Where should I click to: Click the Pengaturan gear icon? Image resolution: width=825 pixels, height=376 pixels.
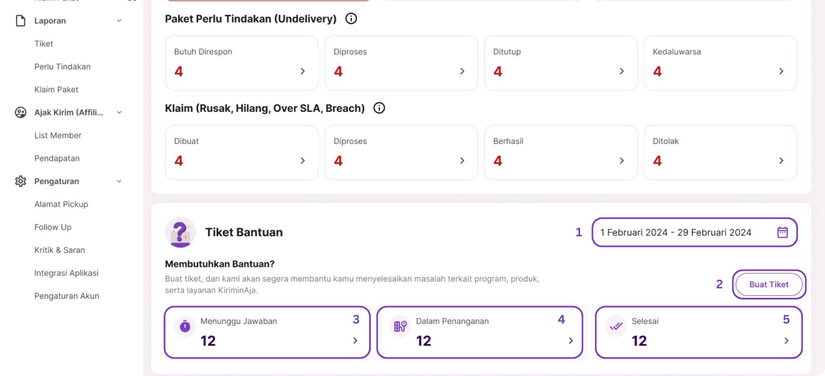(20, 181)
